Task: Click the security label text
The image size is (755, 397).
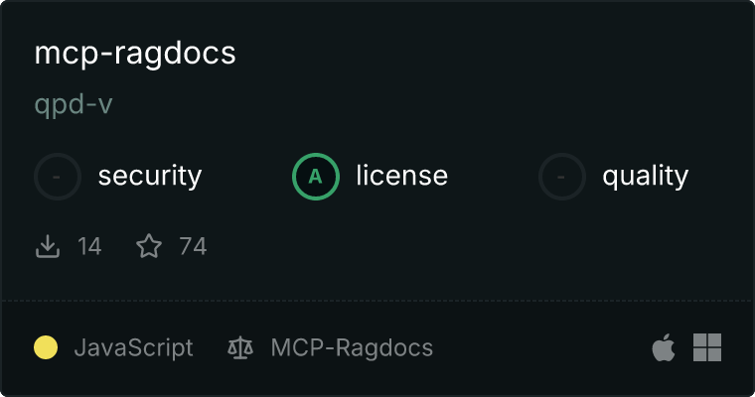Action: pos(150,176)
